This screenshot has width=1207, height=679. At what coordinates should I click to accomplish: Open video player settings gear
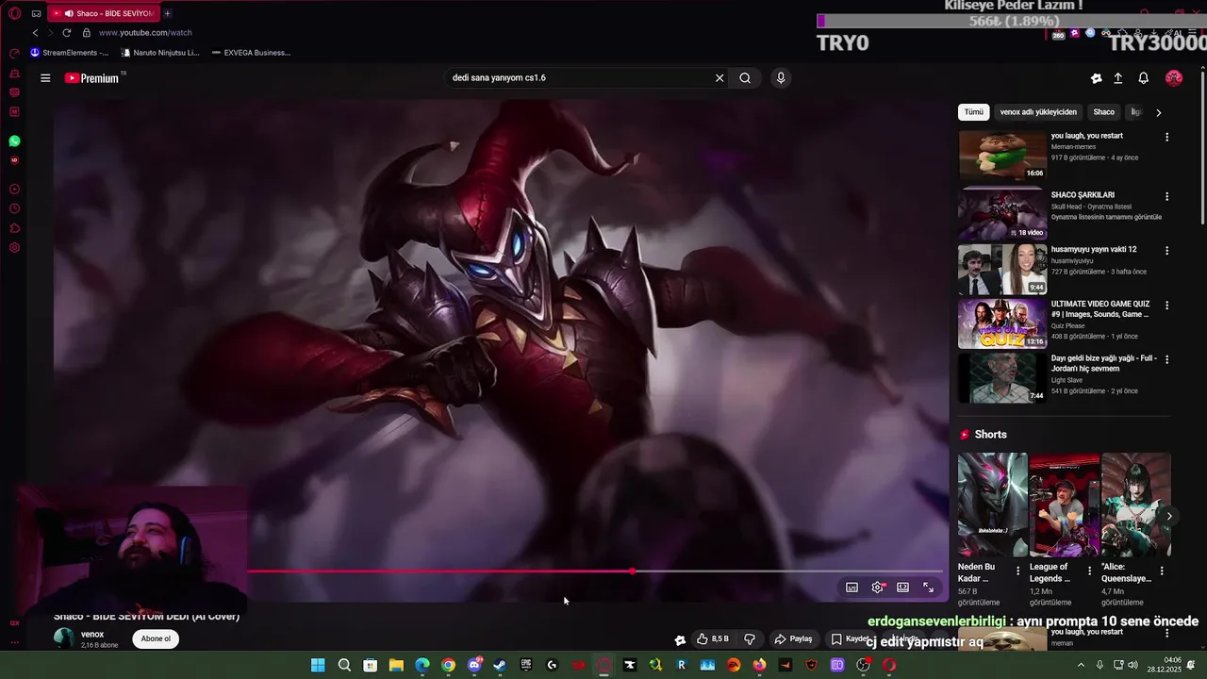tap(878, 588)
